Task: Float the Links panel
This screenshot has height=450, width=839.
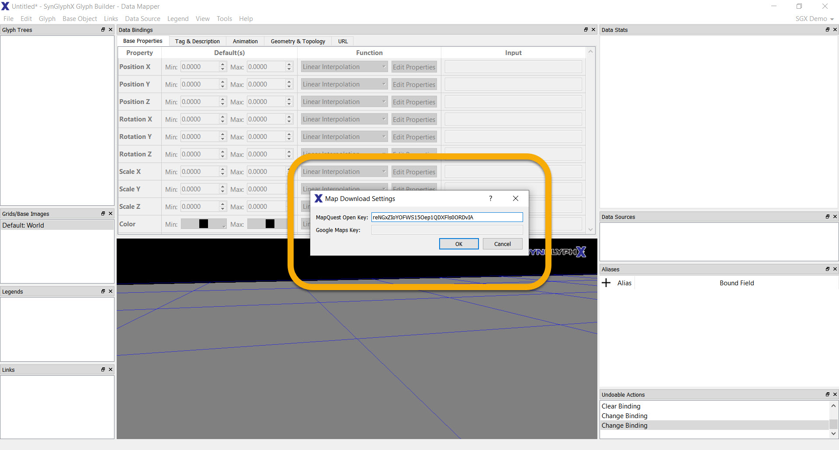Action: tap(103, 370)
